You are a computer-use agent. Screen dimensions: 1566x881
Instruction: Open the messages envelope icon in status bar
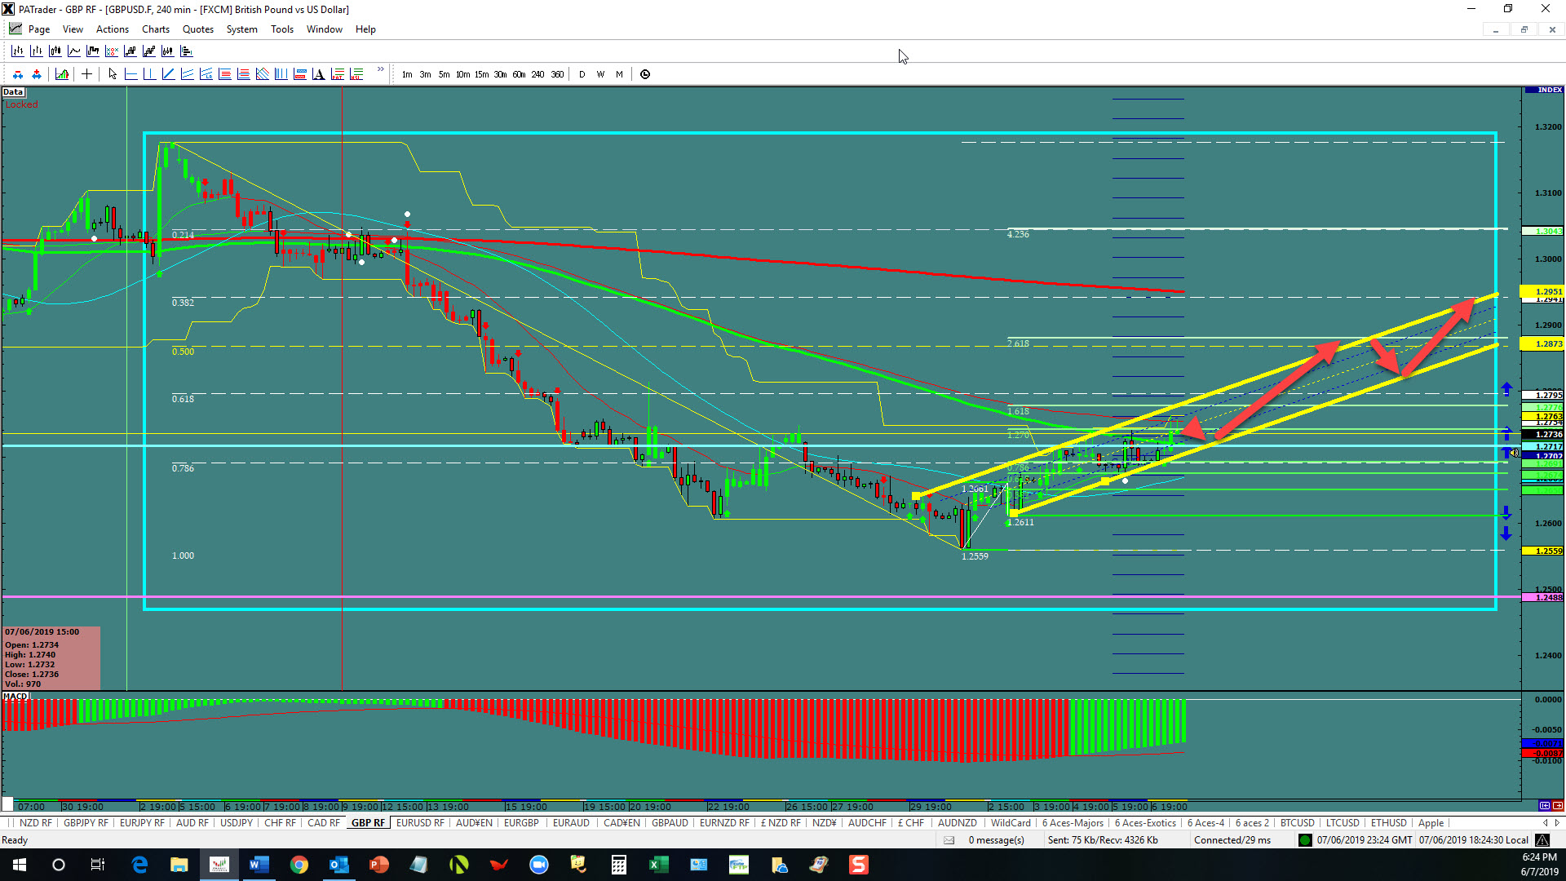[949, 840]
